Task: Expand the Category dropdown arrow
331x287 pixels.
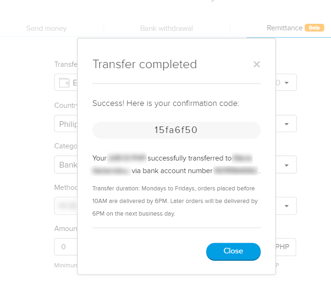Action: (x=286, y=165)
